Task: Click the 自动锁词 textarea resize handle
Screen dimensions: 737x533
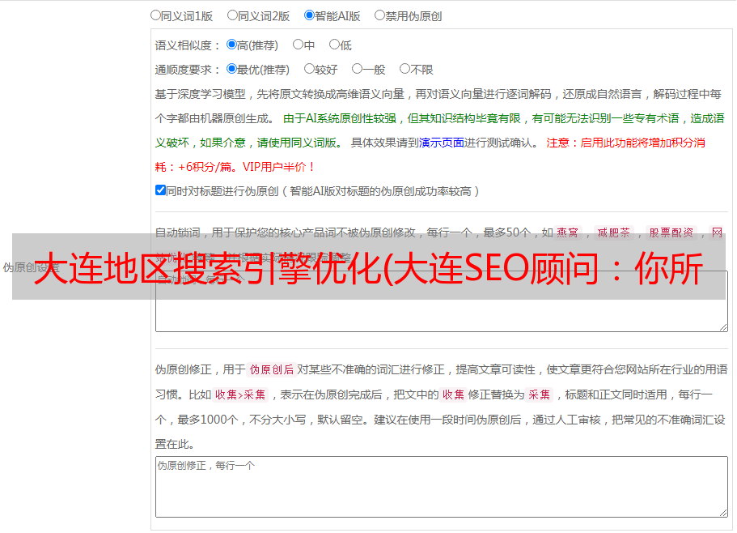Action: coord(723,327)
